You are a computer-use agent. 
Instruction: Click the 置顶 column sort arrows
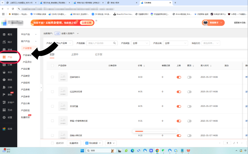(x=193, y=66)
